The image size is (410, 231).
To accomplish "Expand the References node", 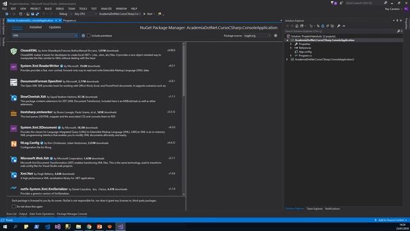I will (291, 48).
